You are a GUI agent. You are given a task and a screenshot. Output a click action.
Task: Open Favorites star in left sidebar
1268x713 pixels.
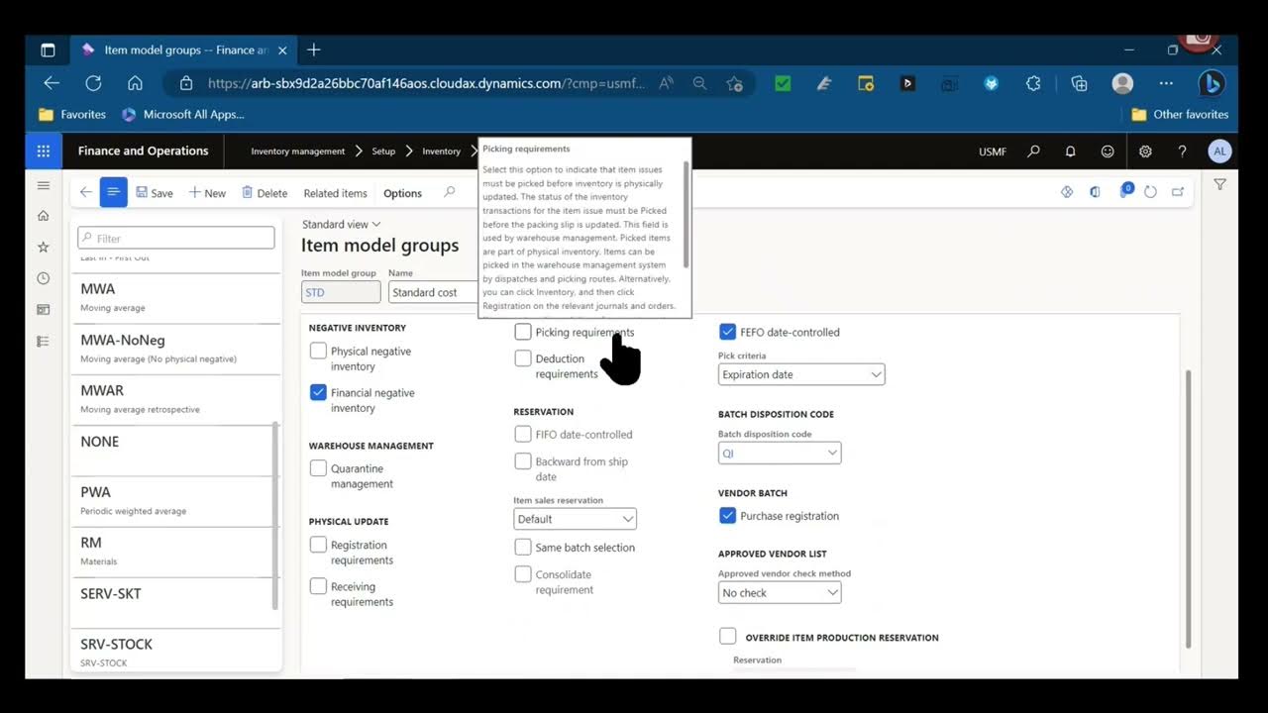point(43,247)
